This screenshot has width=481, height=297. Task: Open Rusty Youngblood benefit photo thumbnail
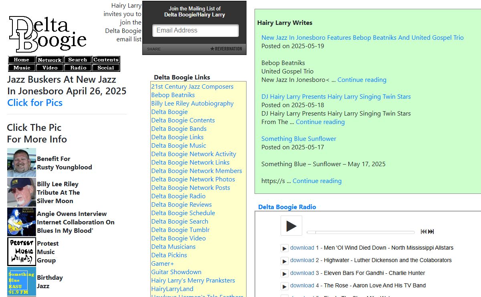[22, 163]
